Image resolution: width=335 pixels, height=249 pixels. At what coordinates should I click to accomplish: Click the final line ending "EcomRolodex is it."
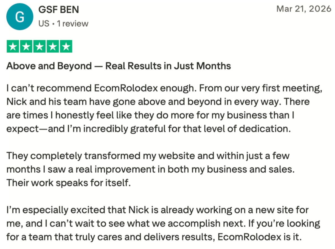click(x=154, y=237)
